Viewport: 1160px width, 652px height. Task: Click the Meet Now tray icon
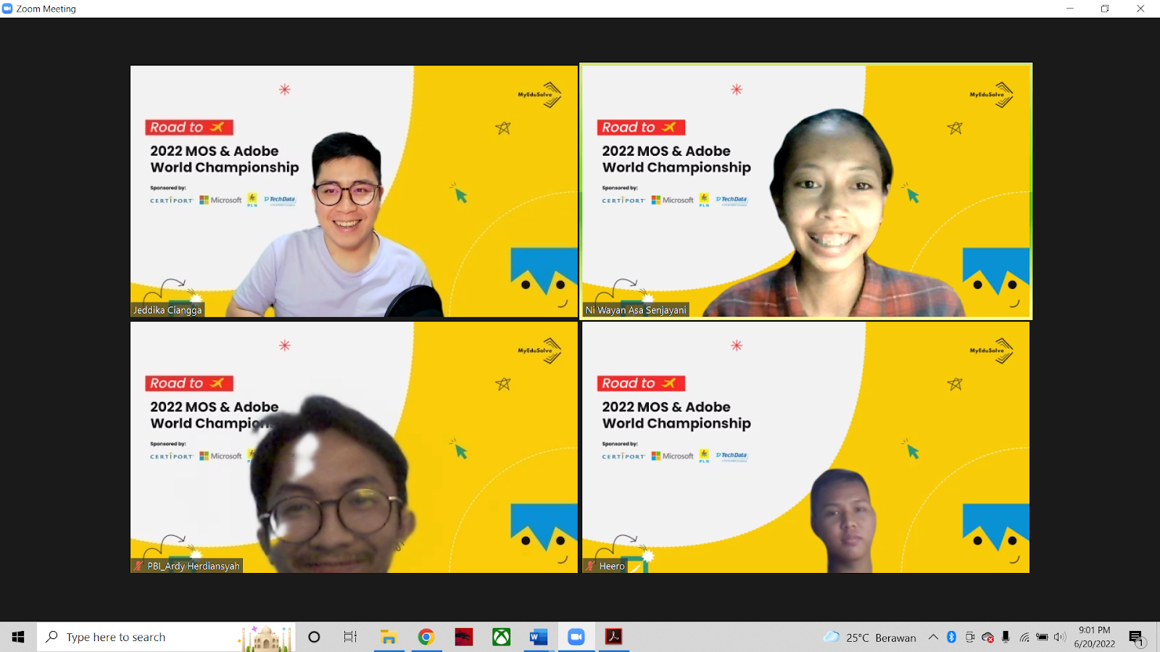(x=969, y=638)
